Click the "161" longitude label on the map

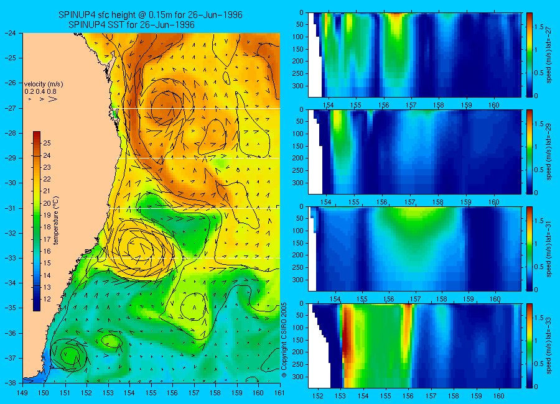(279, 393)
